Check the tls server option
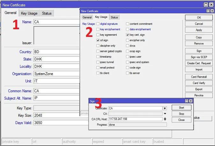Image resolution: width=215 pixels, height=146 pixels. coord(127,73)
